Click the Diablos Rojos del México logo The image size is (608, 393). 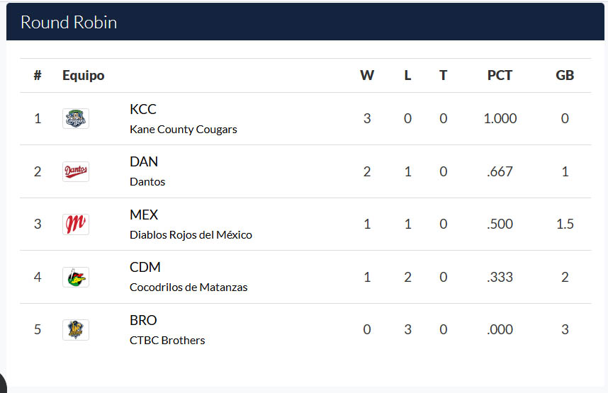click(76, 224)
